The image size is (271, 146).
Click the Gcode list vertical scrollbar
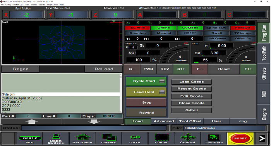click(x=121, y=93)
